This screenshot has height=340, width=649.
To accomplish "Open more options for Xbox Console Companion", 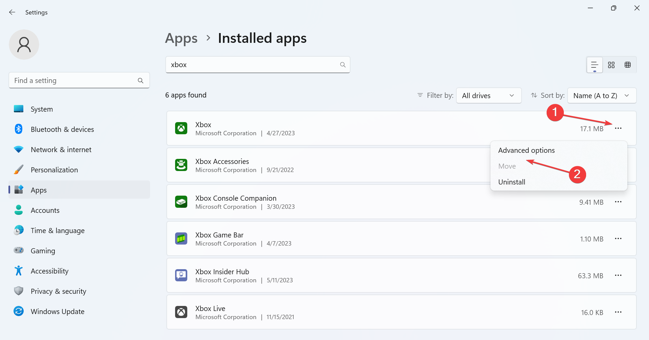I will click(x=618, y=202).
